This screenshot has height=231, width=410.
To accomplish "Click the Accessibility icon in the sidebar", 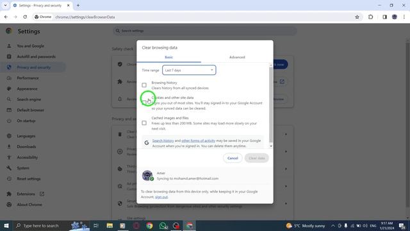I will tap(9, 157).
